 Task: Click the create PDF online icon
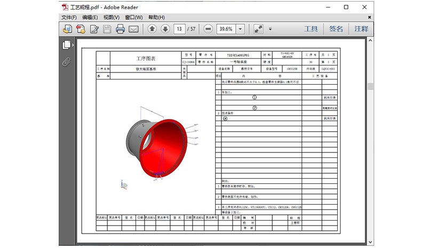click(x=81, y=29)
